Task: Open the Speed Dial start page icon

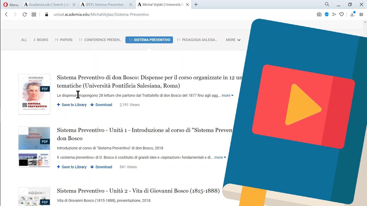Action: click(x=34, y=14)
